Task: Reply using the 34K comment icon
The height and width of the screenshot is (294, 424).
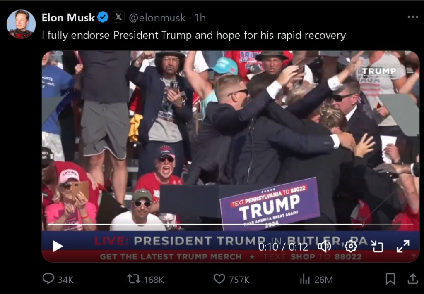Action: [48, 279]
